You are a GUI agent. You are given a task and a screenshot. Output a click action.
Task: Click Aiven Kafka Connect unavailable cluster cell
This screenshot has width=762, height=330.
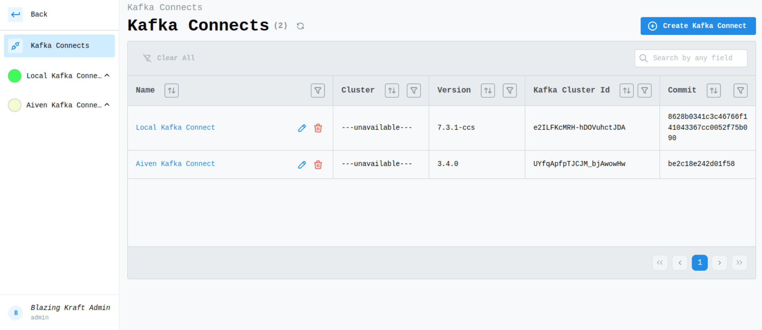(x=377, y=164)
